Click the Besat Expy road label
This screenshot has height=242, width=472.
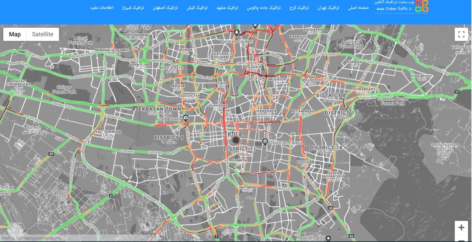(x=283, y=189)
